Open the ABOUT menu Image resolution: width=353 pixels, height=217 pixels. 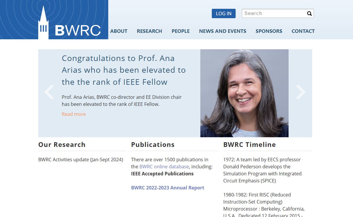pyautogui.click(x=119, y=31)
